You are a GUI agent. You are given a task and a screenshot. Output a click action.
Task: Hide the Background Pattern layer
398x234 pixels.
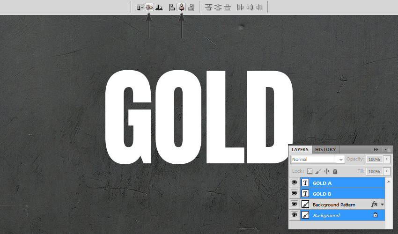(x=294, y=204)
